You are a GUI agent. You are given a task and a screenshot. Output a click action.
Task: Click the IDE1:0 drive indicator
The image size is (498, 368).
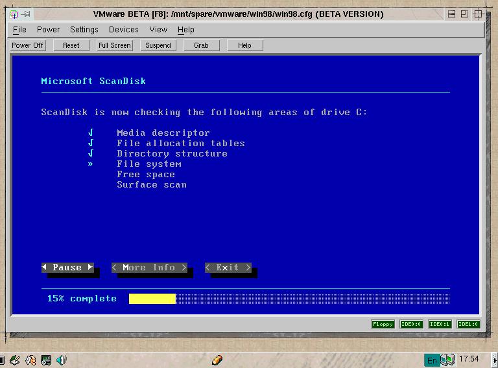[x=468, y=324]
